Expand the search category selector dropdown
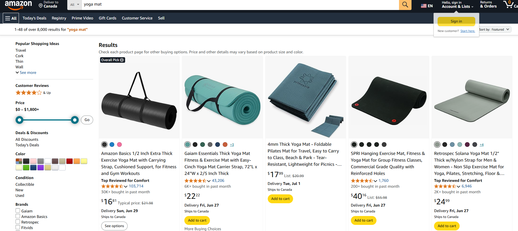This screenshot has width=518, height=231. coord(74,5)
